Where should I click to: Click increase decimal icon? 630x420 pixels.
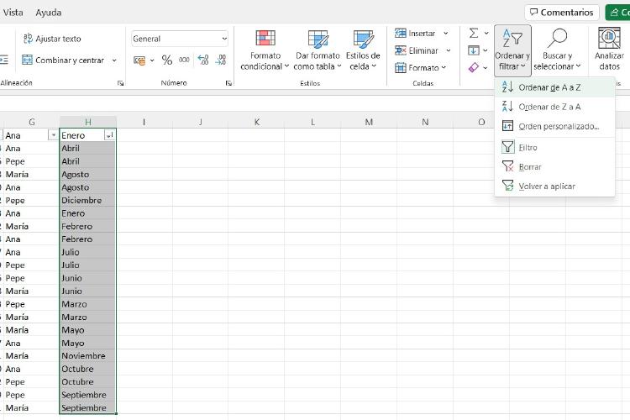(203, 60)
